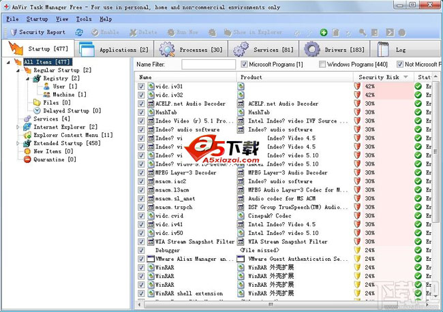The width and height of the screenshot is (443, 312).
Task: Toggle the Windows Programs [440] checkbox
Action: (x=322, y=65)
